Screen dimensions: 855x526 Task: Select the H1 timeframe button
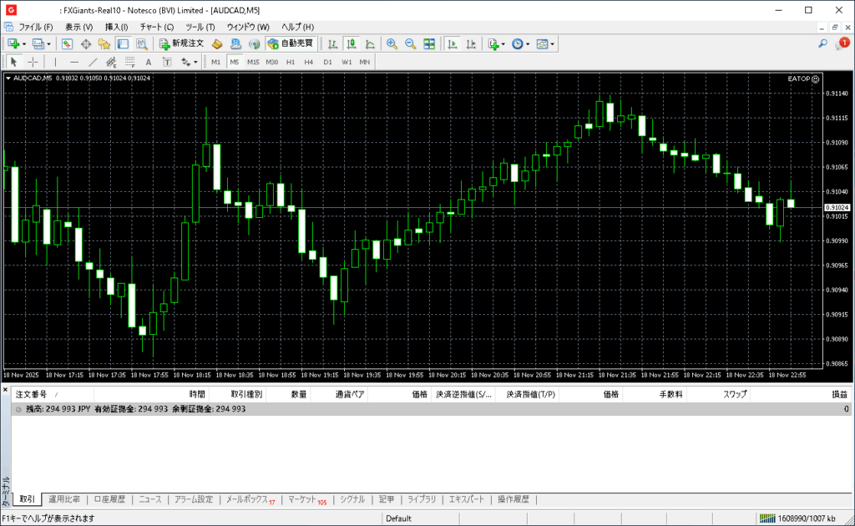tap(291, 62)
